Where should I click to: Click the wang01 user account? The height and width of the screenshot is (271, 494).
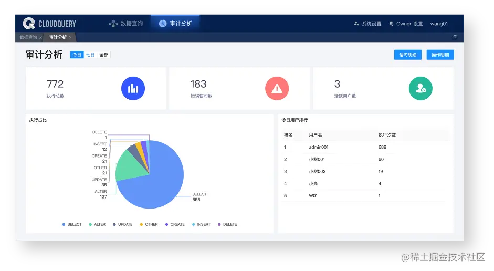pos(439,24)
